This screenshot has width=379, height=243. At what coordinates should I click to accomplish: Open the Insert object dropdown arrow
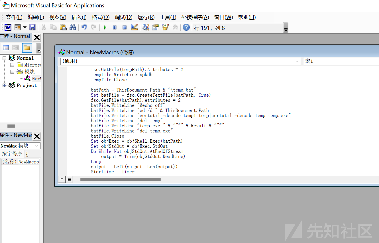click(25, 27)
